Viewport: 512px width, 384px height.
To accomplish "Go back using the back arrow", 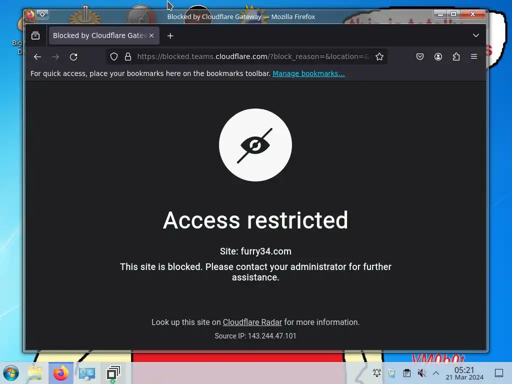I will click(37, 57).
